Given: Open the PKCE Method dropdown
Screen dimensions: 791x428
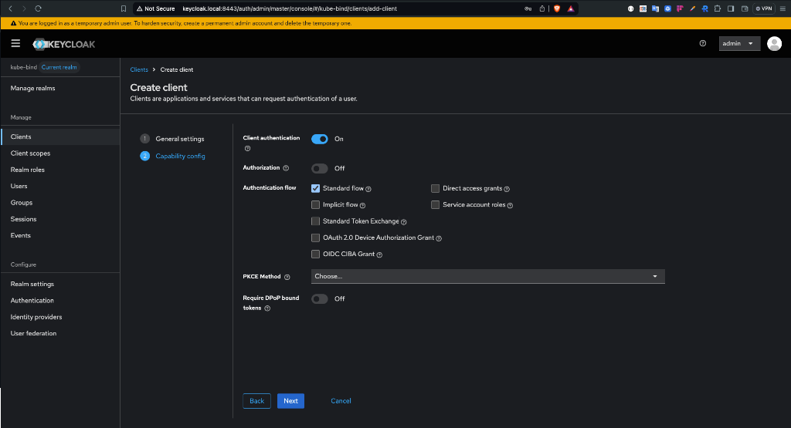Looking at the screenshot, I should pyautogui.click(x=488, y=276).
